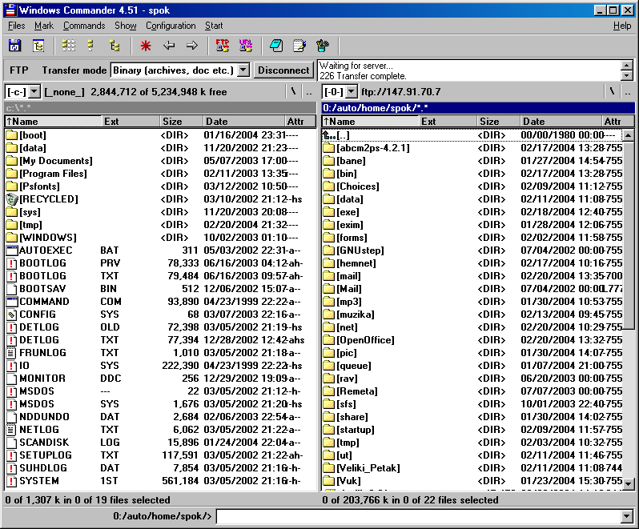Expand the right panel drive [-0-] dropdown
Image resolution: width=639 pixels, height=529 pixels.
pyautogui.click(x=352, y=92)
